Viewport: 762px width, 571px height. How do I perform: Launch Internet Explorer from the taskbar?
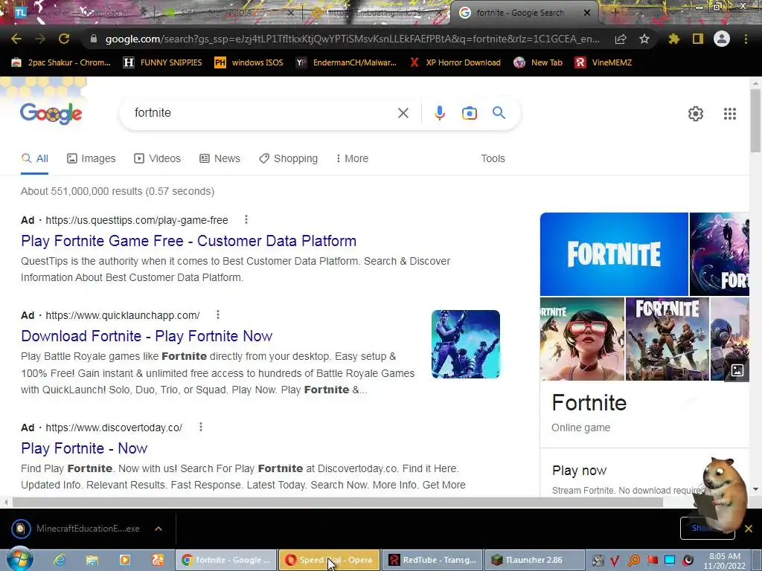[x=60, y=560]
